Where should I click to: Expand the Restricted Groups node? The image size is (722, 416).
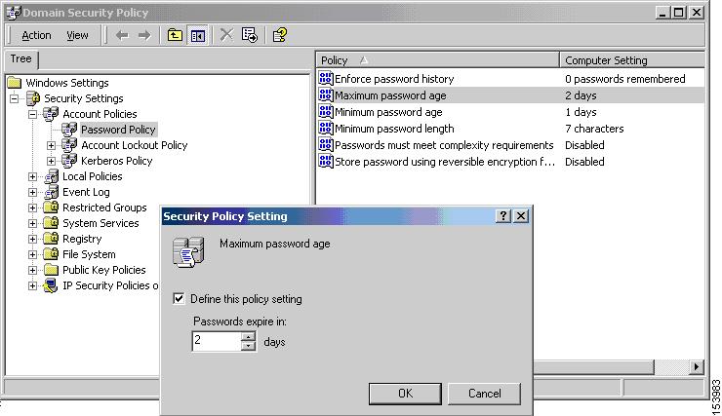point(33,208)
